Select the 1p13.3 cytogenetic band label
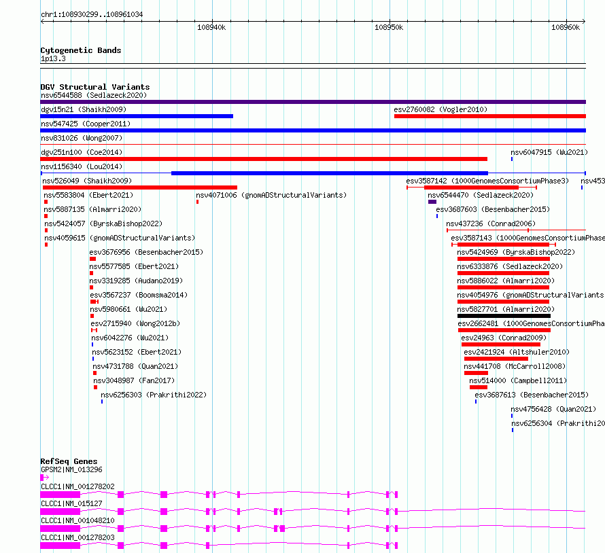The image size is (605, 553). (x=53, y=59)
